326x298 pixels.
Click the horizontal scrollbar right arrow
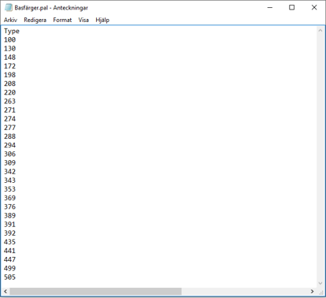click(x=312, y=292)
